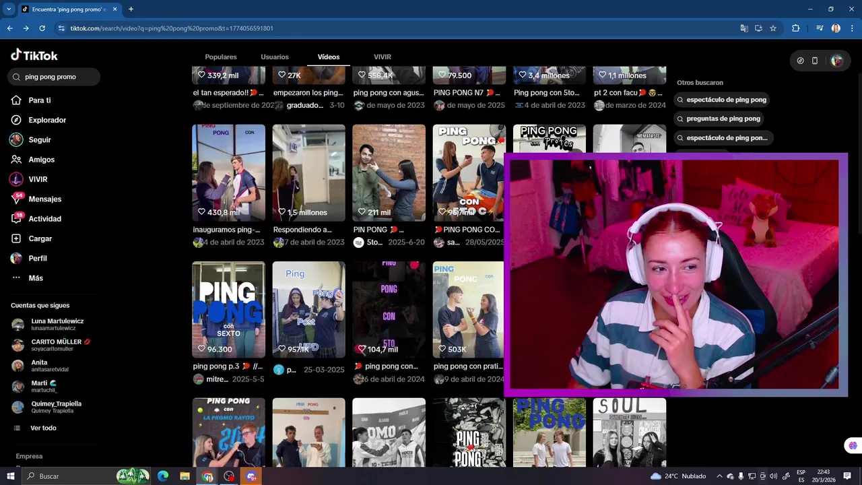This screenshot has height=485, width=862.
Task: Click Chrome forward arrow
Action: point(26,28)
